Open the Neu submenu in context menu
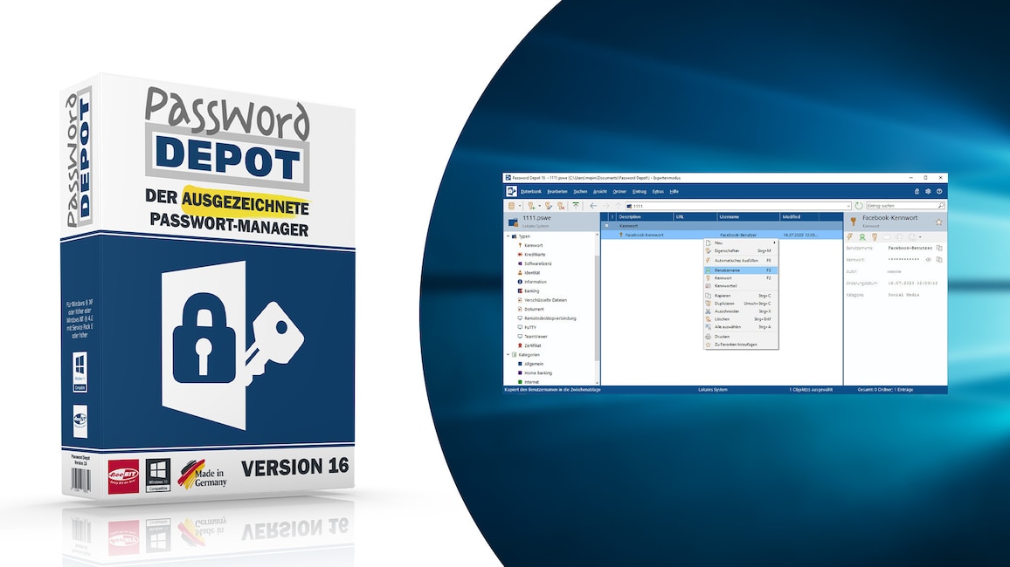Viewport: 1010px width, 567px height. tap(741, 243)
